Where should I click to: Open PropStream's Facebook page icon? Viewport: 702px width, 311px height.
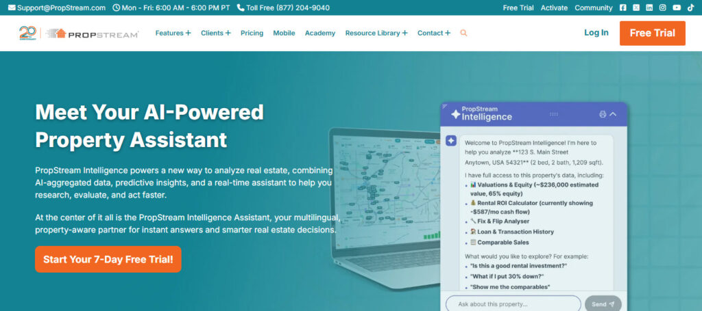tap(622, 8)
